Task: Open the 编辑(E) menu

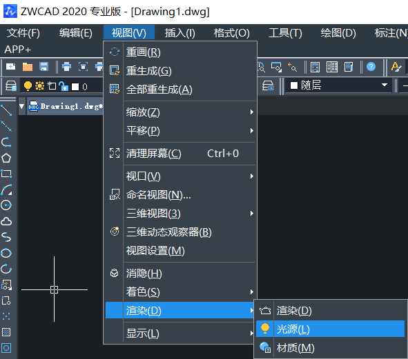Action: click(x=76, y=33)
